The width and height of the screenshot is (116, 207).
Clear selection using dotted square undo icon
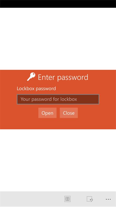(x=90, y=199)
